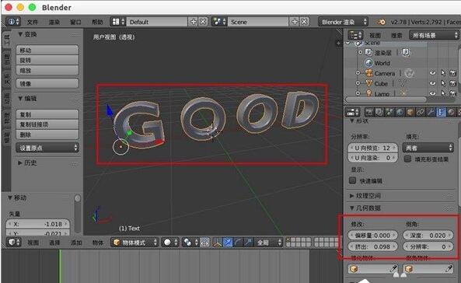This screenshot has width=461, height=283.
Task: Open the 3D View editor type icon
Action: pyautogui.click(x=13, y=243)
